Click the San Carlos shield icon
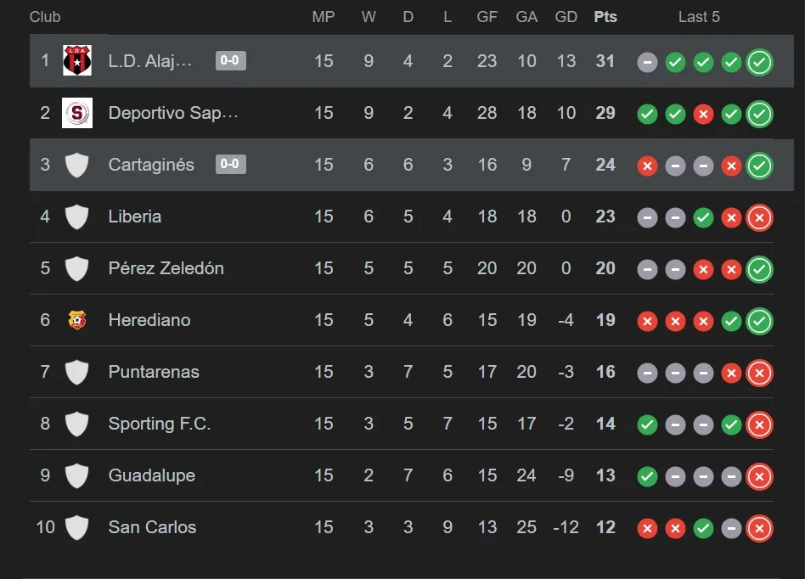Viewport: 805px width, 579px height. pyautogui.click(x=77, y=527)
